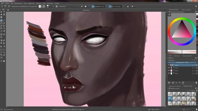This screenshot has height=111, width=198.
Task: Select the Zoom magnifier tool
Action: (1, 61)
